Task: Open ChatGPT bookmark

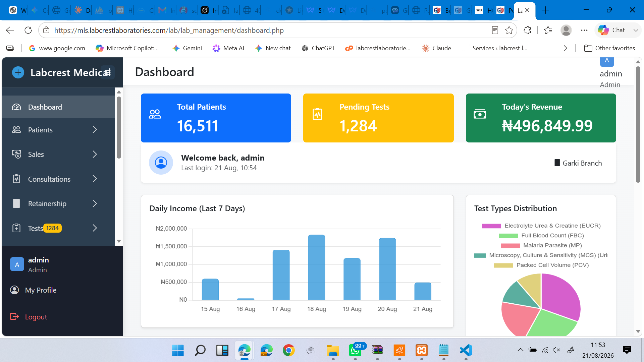Action: tap(318, 48)
